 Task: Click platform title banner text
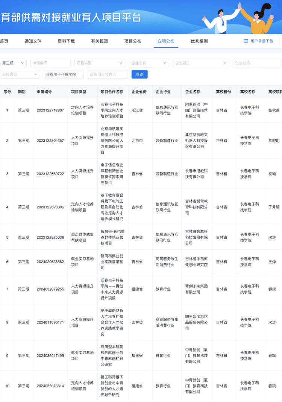click(x=71, y=17)
